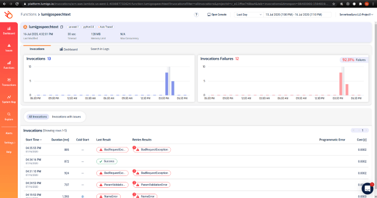377x198 pixels.
Task: Click the browser address bar
Action: click(x=177, y=4)
